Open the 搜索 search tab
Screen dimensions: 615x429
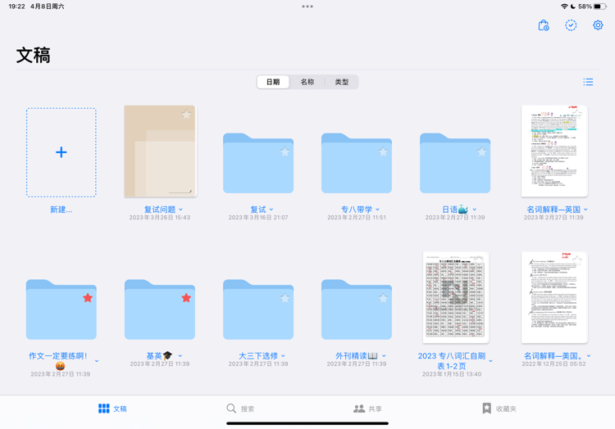240,409
